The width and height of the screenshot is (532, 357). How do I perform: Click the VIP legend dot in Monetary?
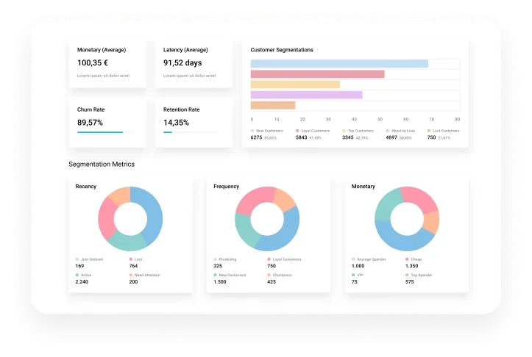point(353,275)
